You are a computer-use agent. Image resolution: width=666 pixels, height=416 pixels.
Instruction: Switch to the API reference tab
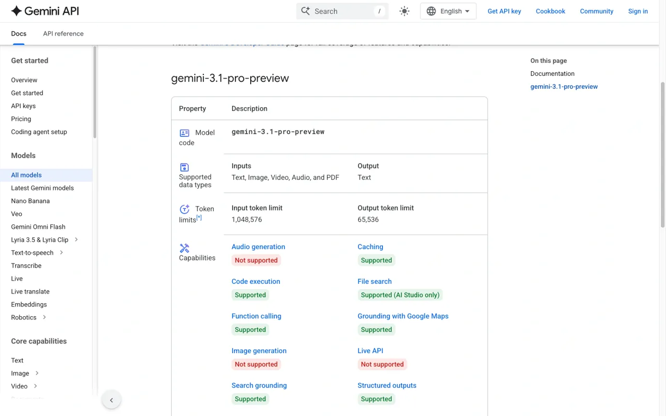[63, 34]
